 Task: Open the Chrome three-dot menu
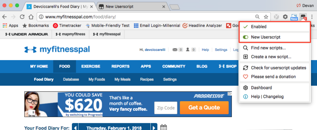(x=312, y=17)
